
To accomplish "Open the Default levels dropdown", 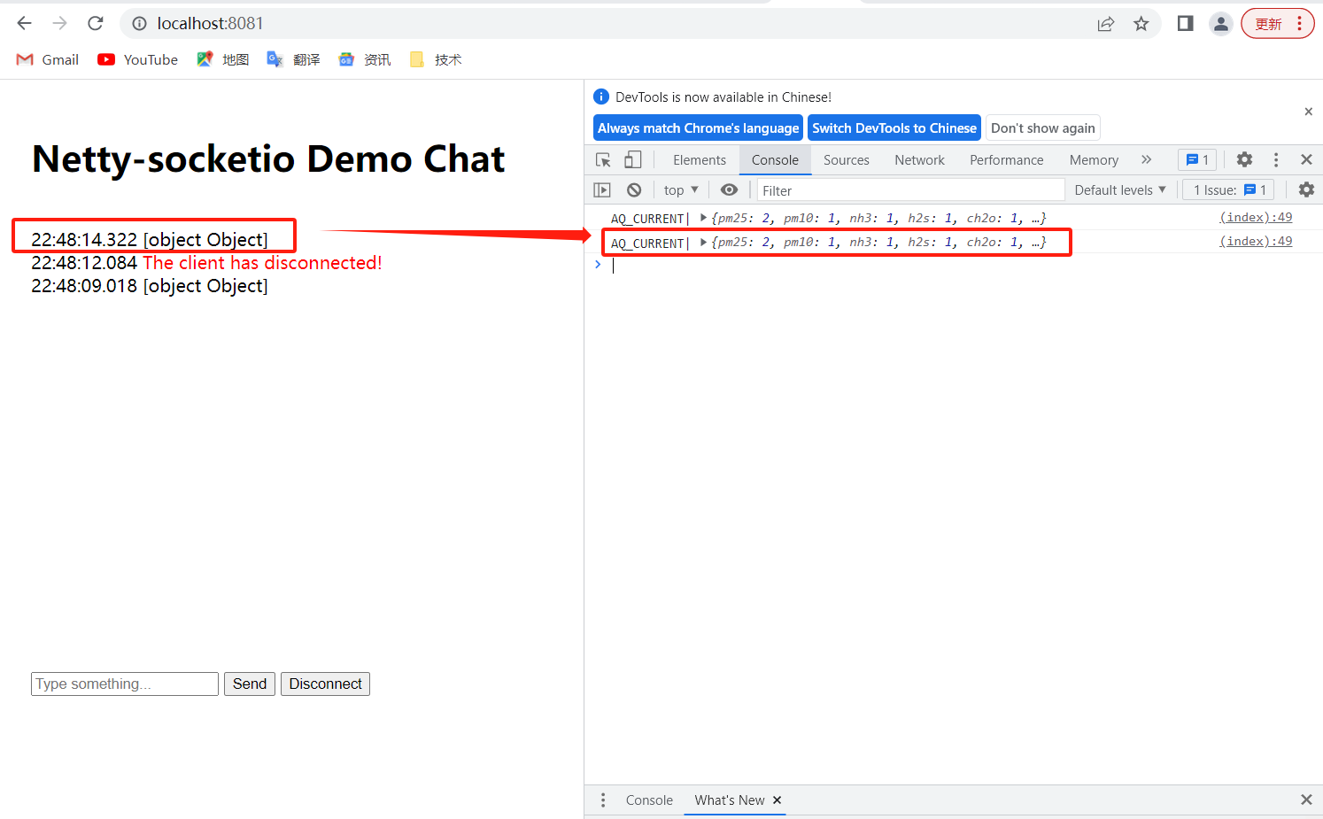I will [x=1120, y=189].
